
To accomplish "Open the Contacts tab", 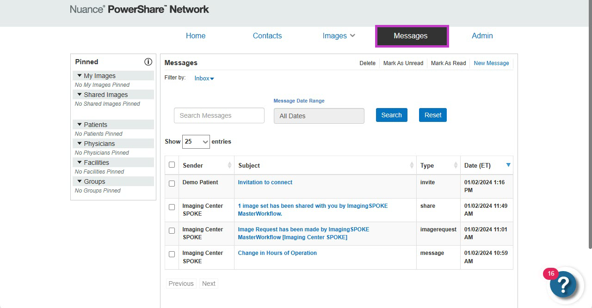I will 267,36.
